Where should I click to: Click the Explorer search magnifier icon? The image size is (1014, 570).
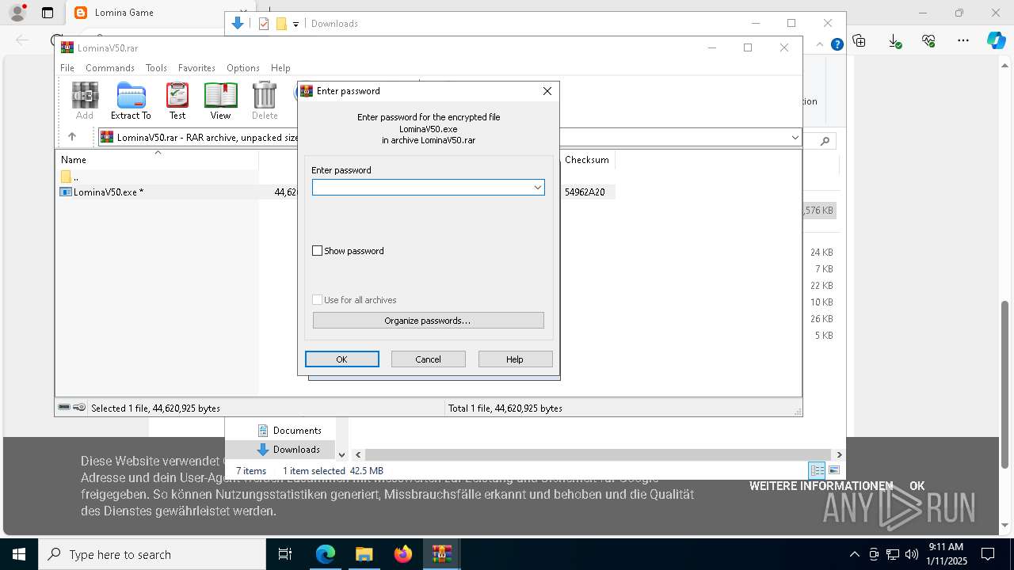(x=825, y=141)
